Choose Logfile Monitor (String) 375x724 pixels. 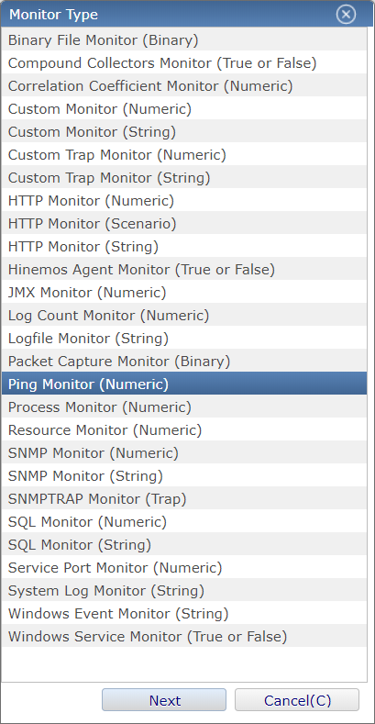point(184,339)
